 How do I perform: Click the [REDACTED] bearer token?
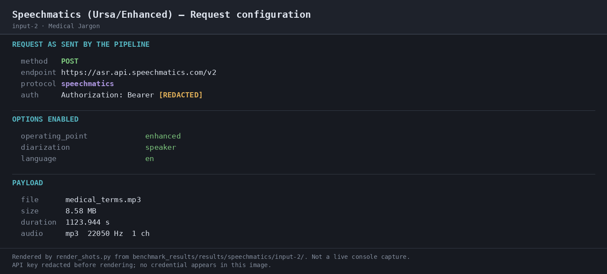pos(181,95)
